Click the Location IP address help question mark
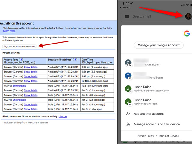 click(x=75, y=60)
